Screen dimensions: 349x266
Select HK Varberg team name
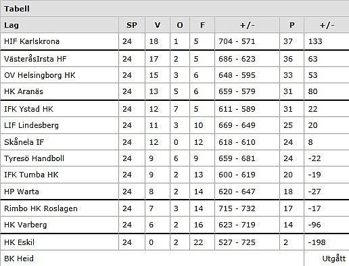coord(26,225)
